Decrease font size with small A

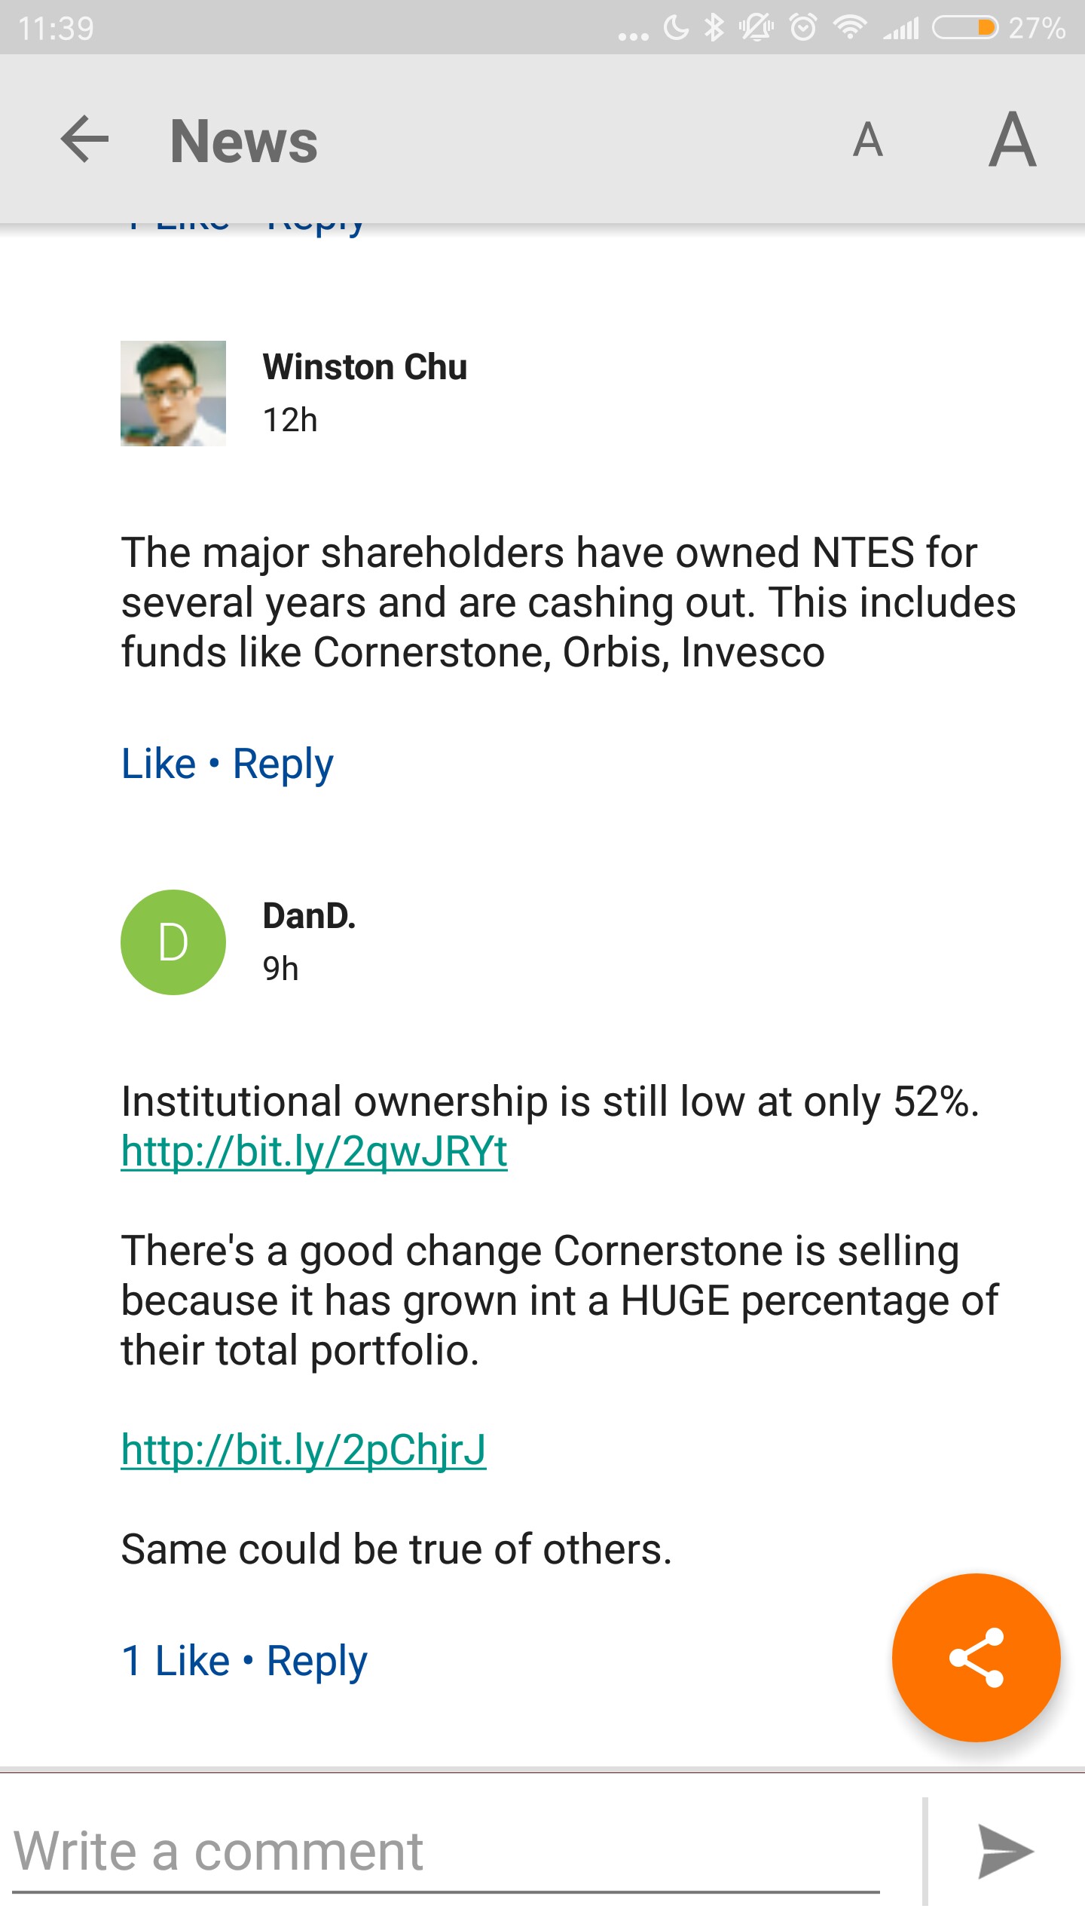[x=867, y=140]
